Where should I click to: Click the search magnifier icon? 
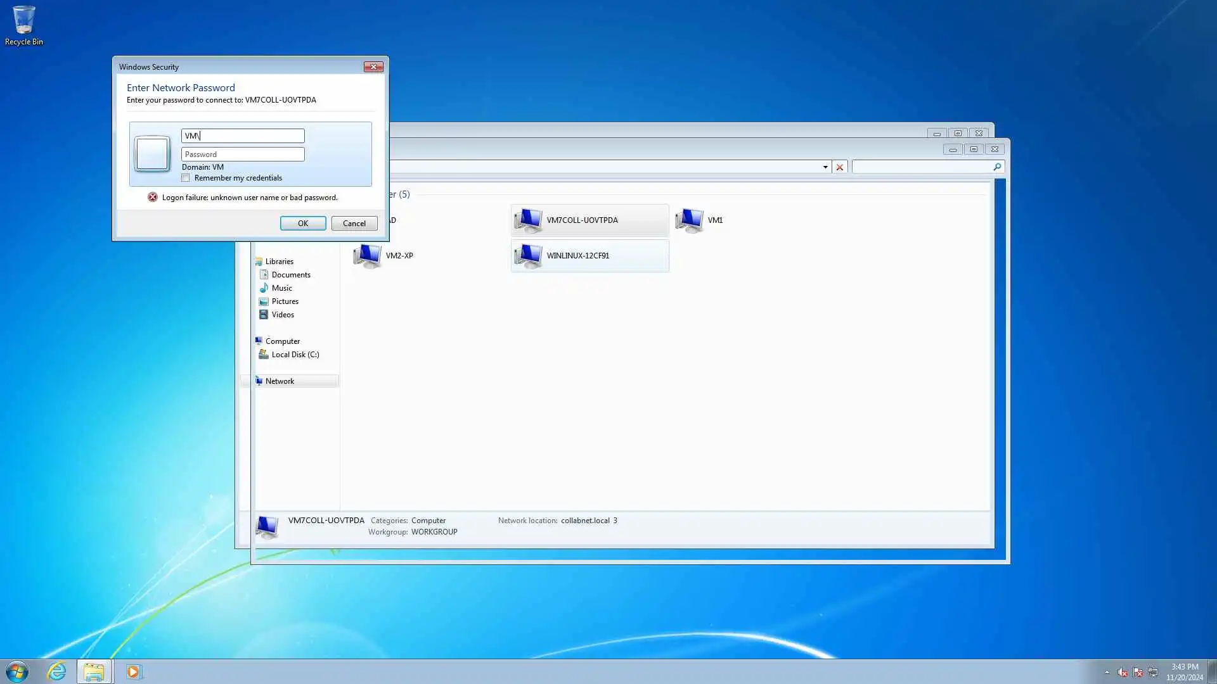[997, 167]
